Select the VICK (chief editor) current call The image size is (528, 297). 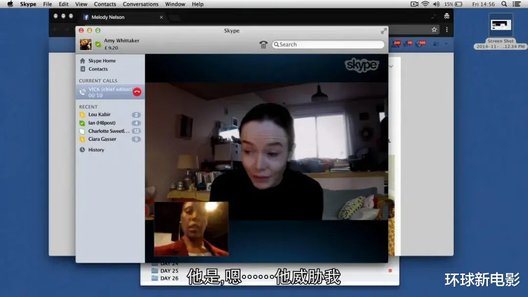[110, 92]
